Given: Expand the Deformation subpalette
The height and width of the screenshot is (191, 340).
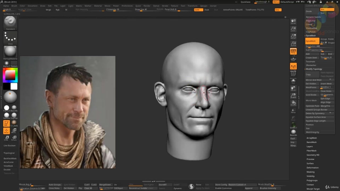Looking at the screenshot, I should pos(313,168).
